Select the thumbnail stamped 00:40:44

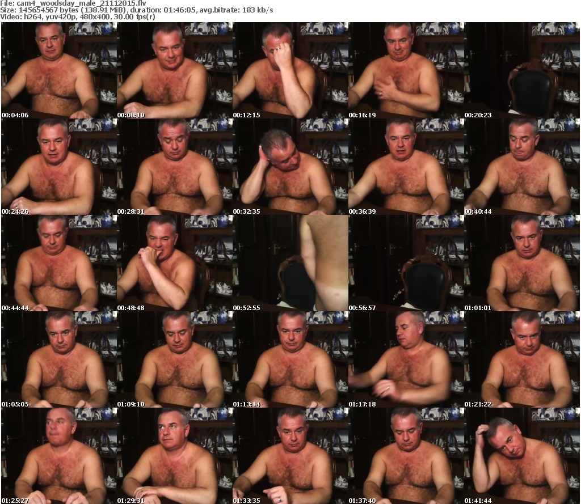522,167
